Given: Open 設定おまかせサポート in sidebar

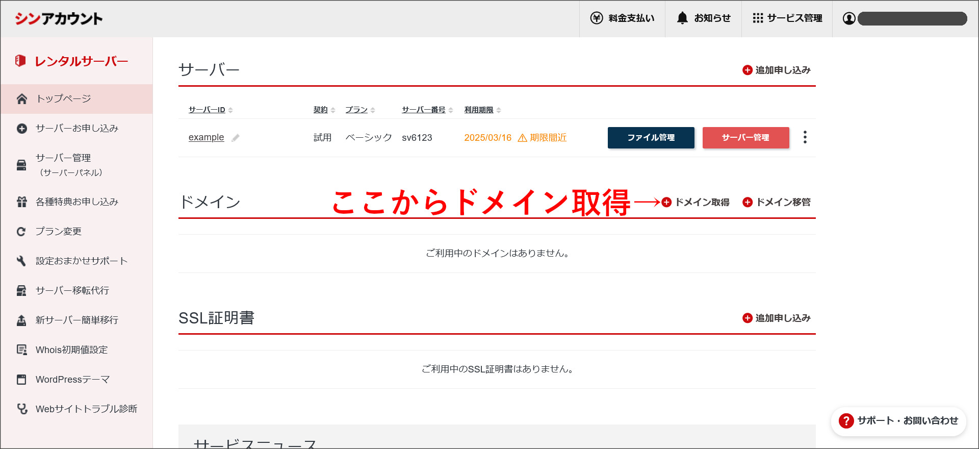Looking at the screenshot, I should 76,261.
